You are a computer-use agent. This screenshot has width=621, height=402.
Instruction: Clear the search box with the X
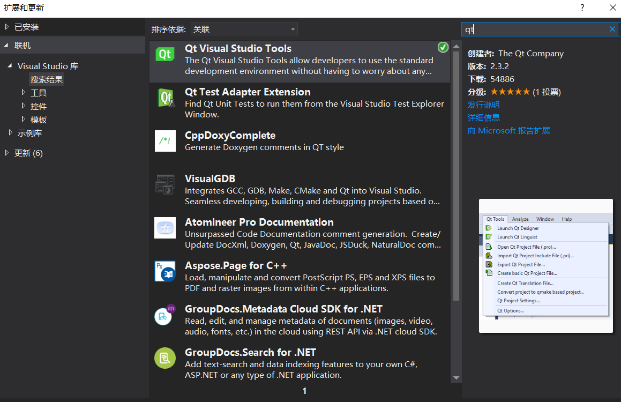(x=612, y=29)
